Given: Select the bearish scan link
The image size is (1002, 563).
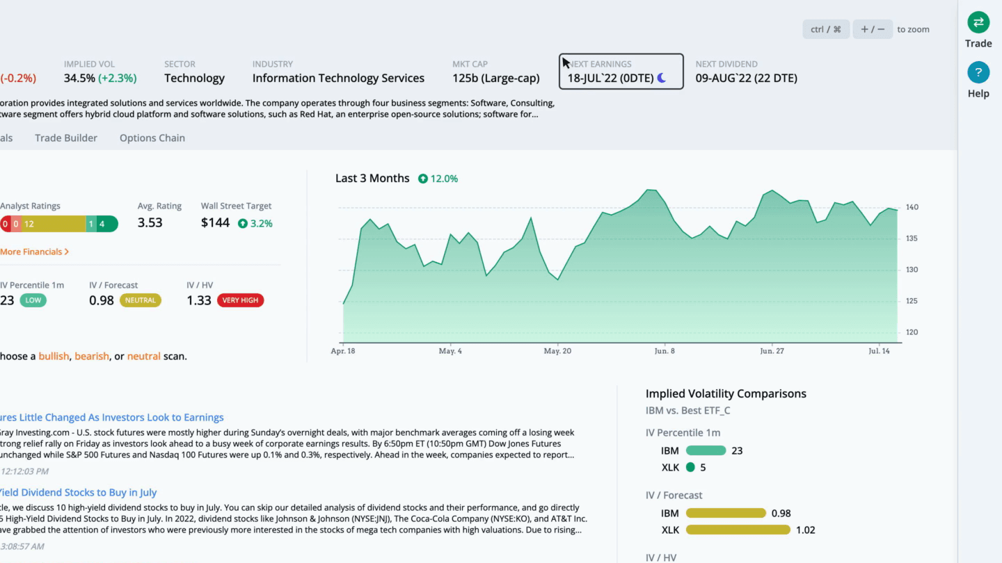Looking at the screenshot, I should (92, 356).
